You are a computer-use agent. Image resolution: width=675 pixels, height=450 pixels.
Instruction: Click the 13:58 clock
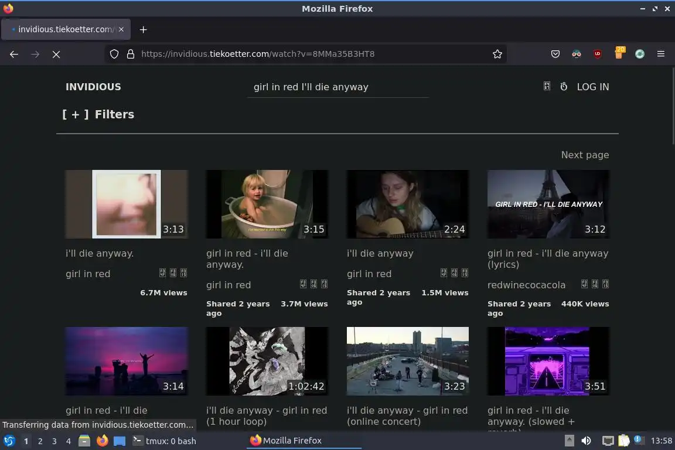coord(661,441)
